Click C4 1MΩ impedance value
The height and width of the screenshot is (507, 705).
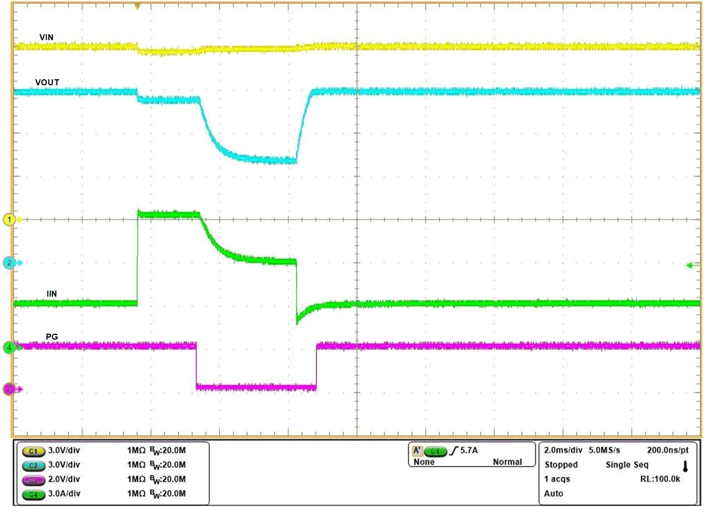136,494
